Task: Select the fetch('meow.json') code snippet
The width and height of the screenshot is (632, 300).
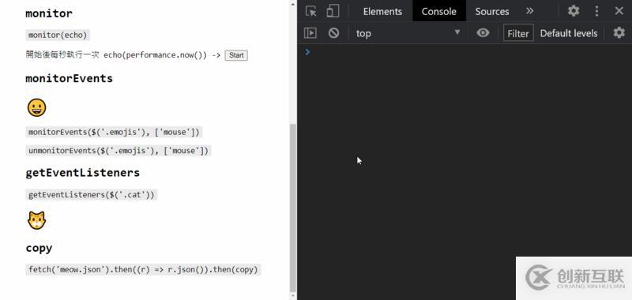Action: [143, 269]
